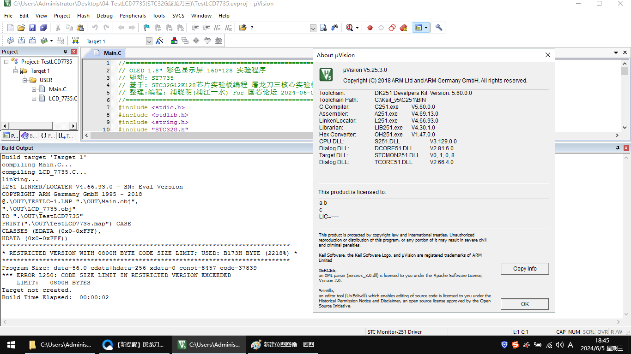The image size is (631, 354).
Task: Switch to the Templates panel tab
Action: (66, 136)
